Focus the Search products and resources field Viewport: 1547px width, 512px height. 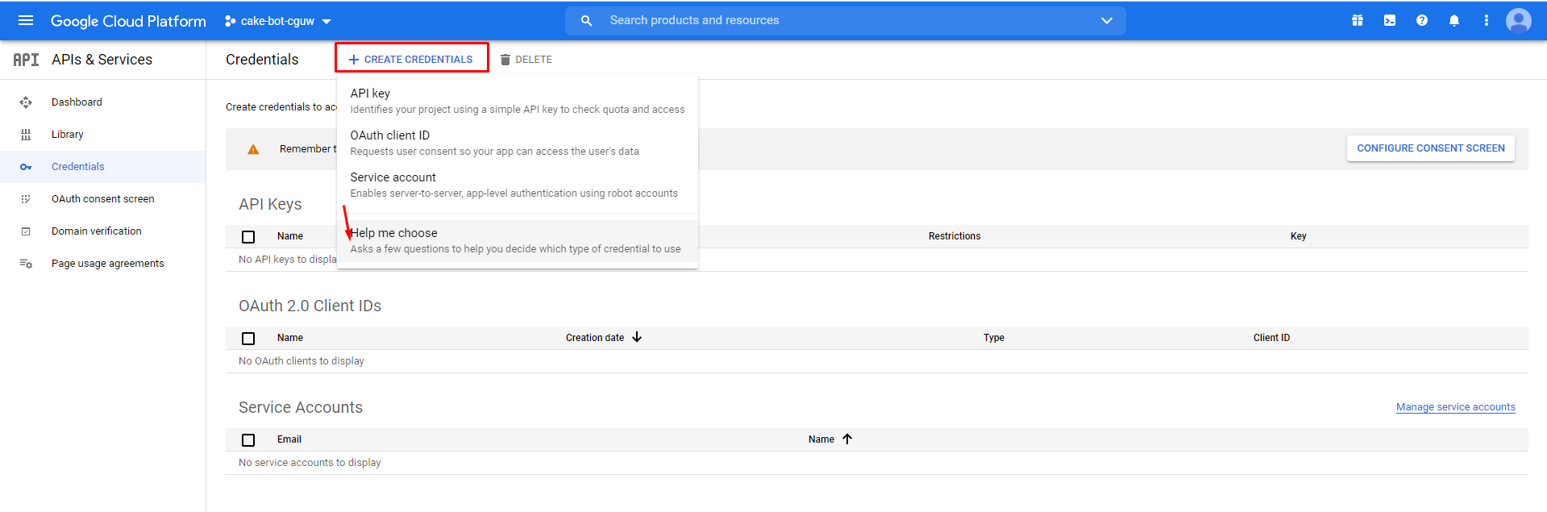point(845,20)
